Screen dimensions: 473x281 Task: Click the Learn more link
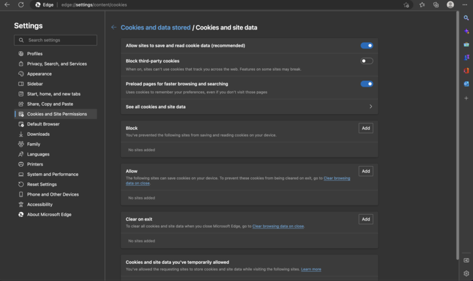coord(311,269)
